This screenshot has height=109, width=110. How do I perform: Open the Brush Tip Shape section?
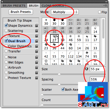pyautogui.click(x=20, y=21)
